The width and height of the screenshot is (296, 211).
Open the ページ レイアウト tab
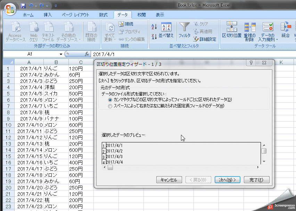tap(75, 15)
